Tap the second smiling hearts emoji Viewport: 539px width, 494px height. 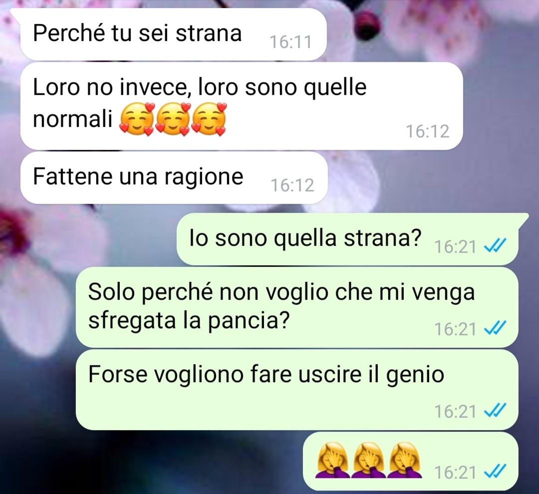tap(173, 119)
